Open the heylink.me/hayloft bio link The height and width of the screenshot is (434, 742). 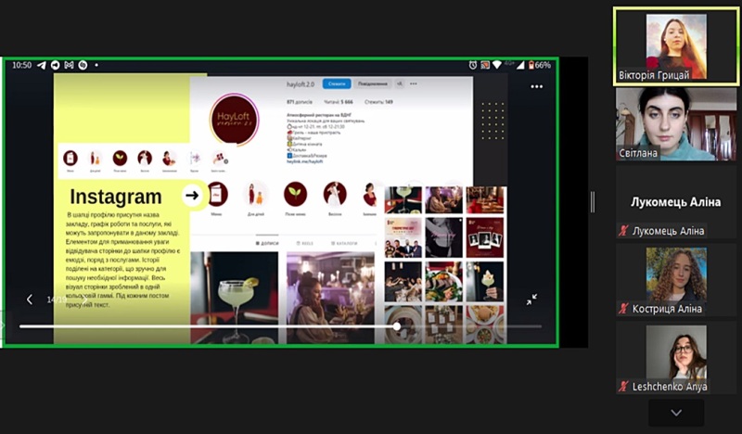coord(305,161)
